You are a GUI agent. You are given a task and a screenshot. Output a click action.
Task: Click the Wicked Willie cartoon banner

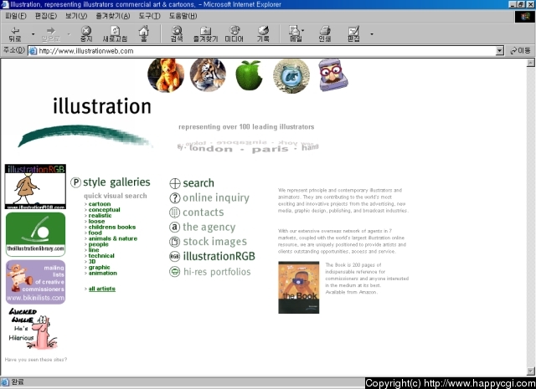[33, 329]
